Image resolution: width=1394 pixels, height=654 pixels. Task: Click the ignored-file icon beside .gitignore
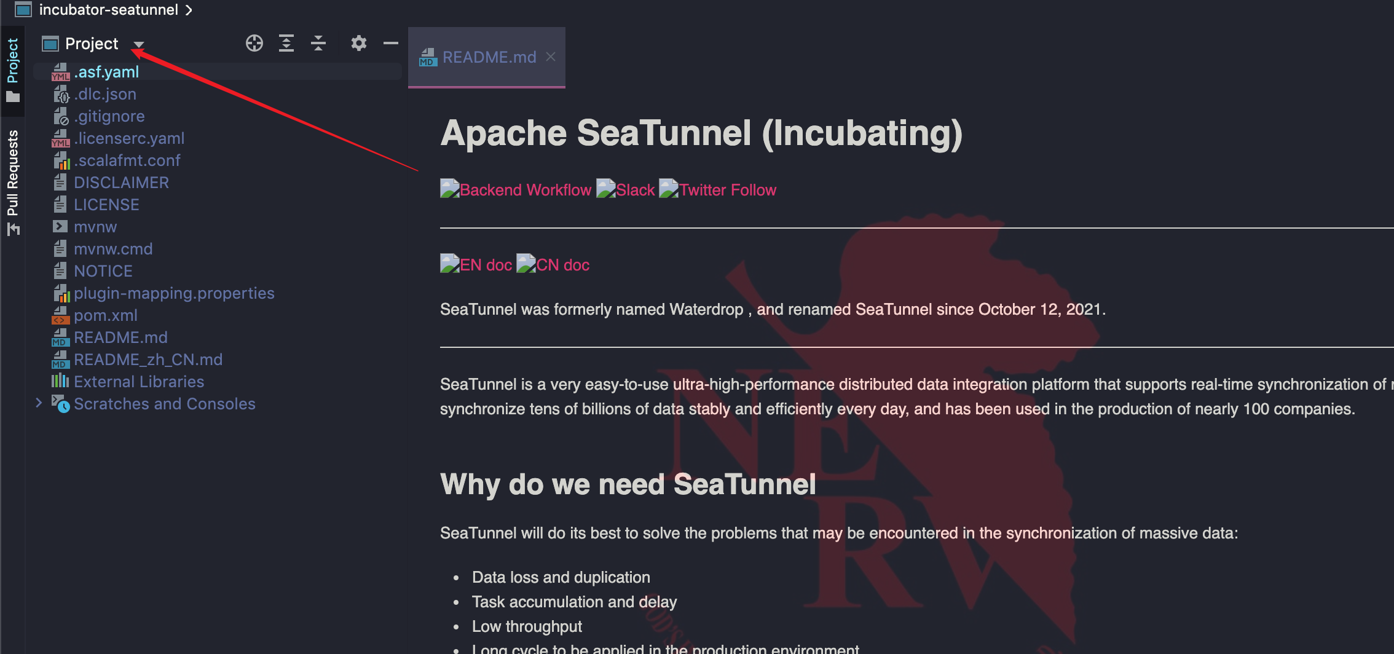[x=60, y=116]
